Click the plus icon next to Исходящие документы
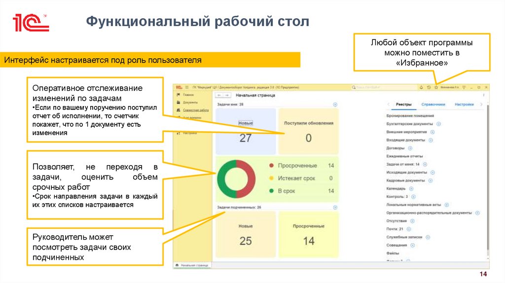The width and height of the screenshot is (505, 283). [433, 173]
